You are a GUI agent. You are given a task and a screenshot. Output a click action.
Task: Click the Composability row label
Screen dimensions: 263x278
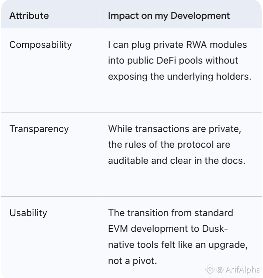pos(41,45)
